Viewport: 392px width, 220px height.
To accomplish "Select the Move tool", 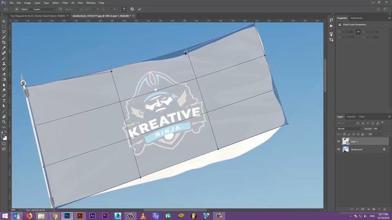I will pos(4,21).
